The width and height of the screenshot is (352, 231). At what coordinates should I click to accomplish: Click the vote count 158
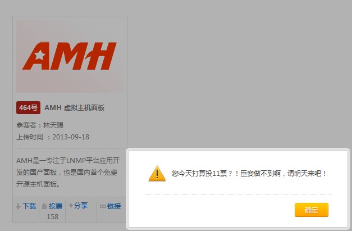53,216
